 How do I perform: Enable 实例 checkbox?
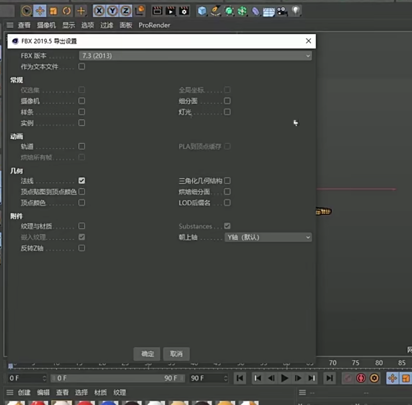tap(82, 123)
